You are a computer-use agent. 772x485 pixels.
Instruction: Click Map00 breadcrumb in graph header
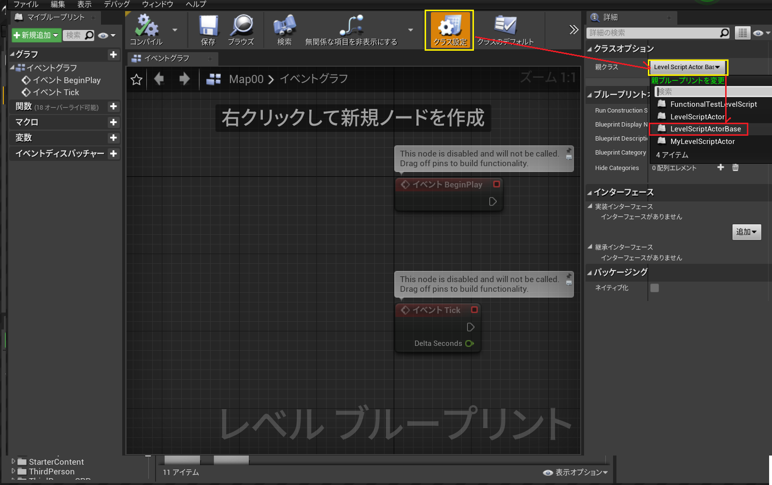[x=246, y=79]
